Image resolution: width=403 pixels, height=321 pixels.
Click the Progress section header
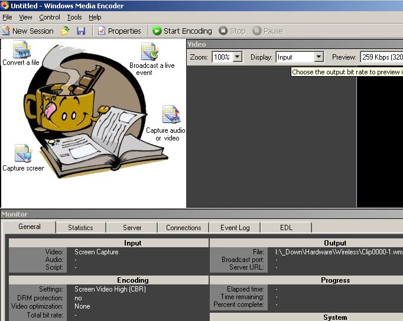coord(306,280)
